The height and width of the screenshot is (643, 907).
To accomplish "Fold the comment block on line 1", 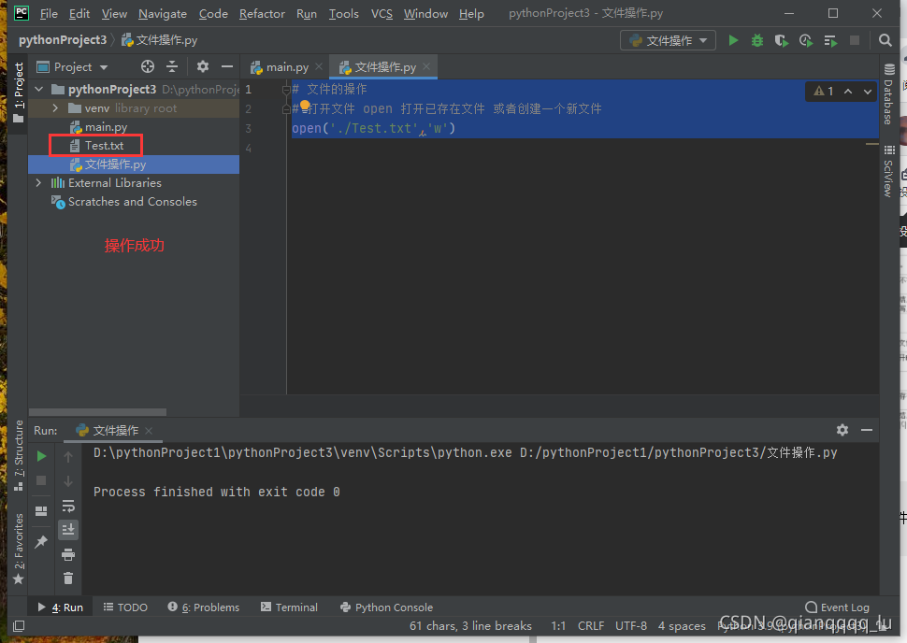I will coord(286,89).
